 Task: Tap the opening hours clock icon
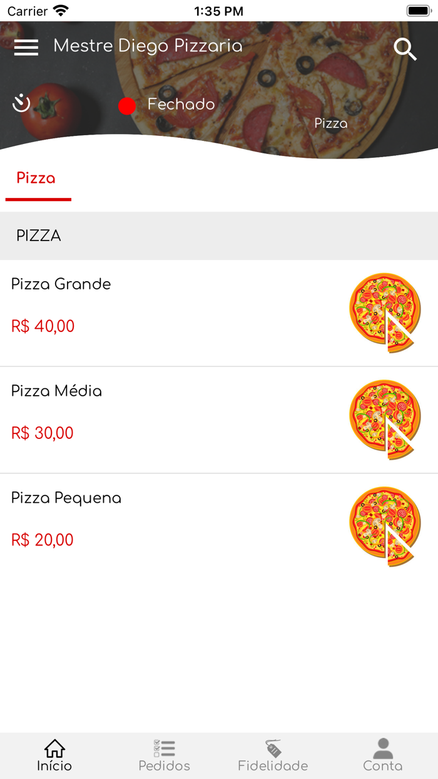[21, 103]
